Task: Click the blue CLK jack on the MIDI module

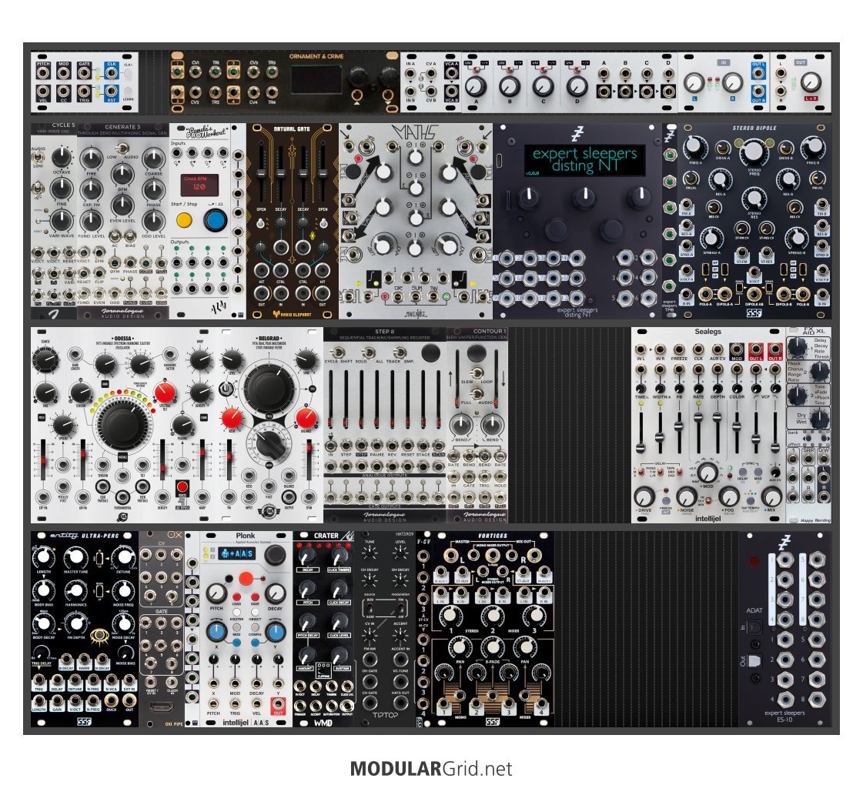Action: point(112,73)
